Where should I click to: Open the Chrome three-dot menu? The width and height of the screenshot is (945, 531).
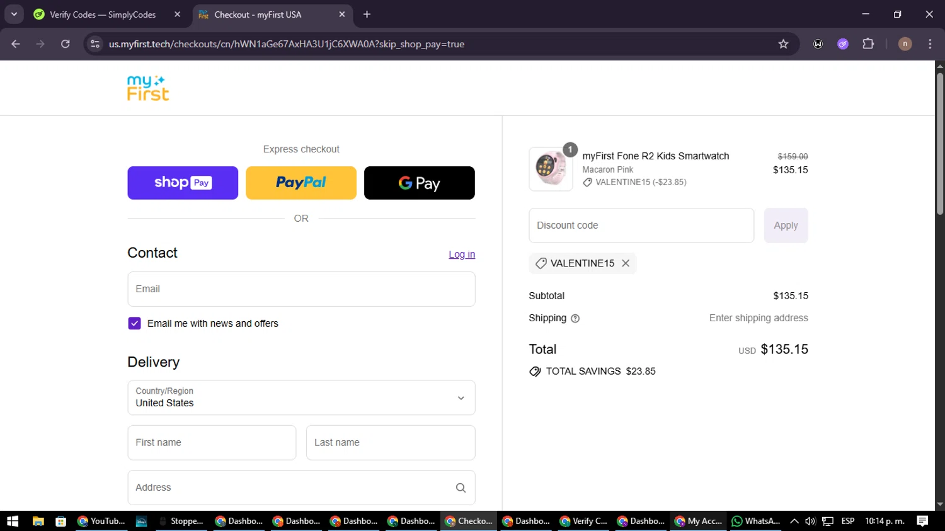(x=930, y=44)
